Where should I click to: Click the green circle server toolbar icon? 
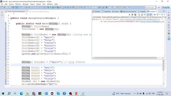[106, 7]
